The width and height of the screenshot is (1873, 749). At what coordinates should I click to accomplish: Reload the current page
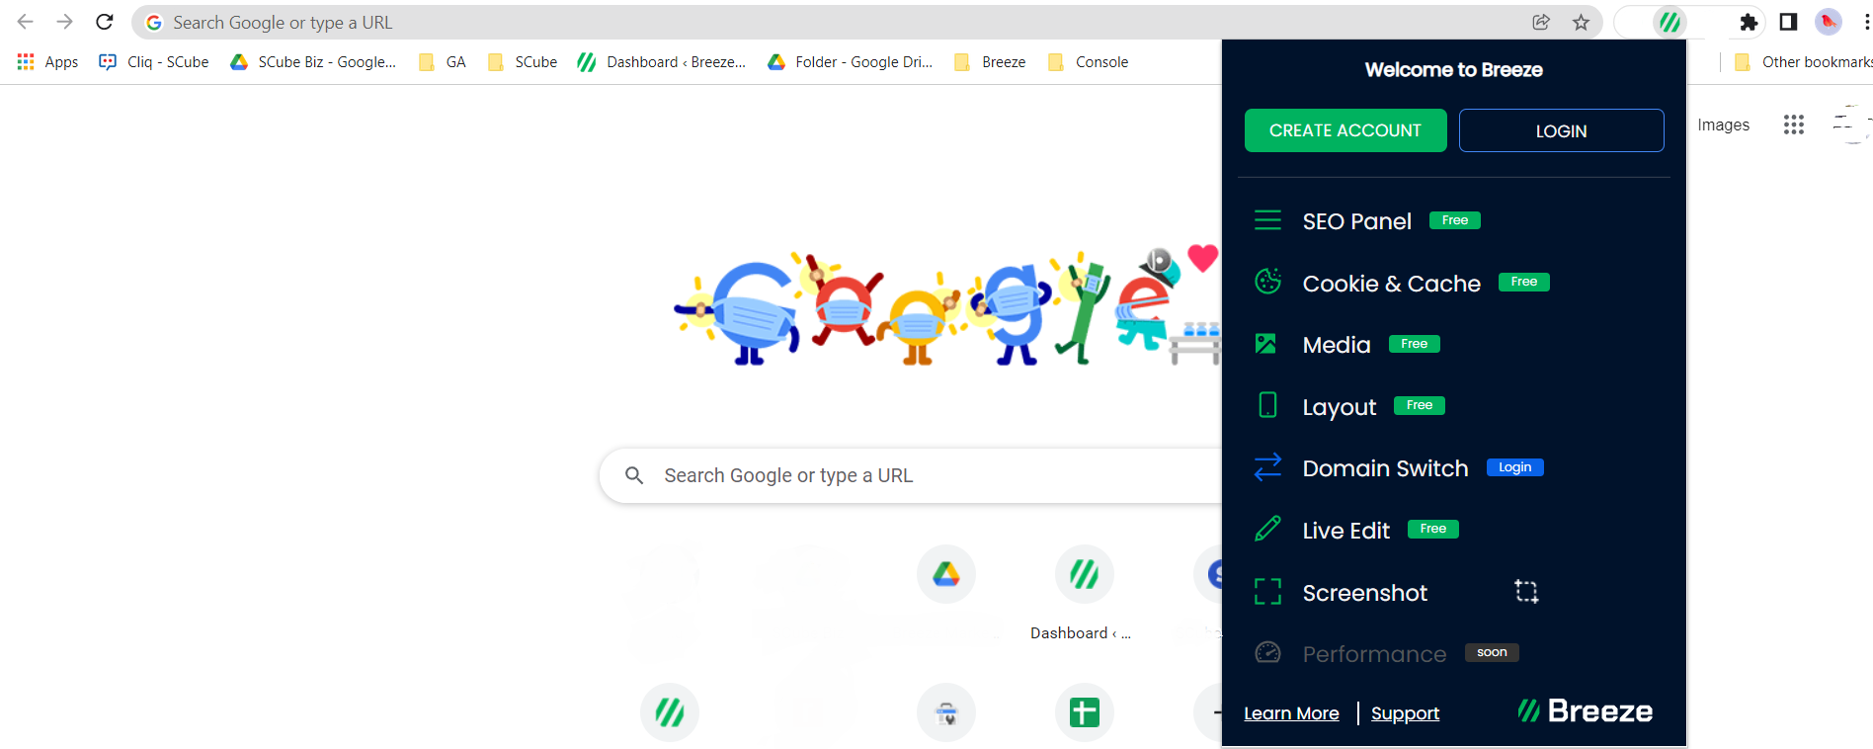point(105,22)
